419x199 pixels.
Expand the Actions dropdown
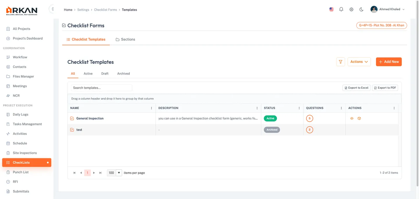coord(359,62)
